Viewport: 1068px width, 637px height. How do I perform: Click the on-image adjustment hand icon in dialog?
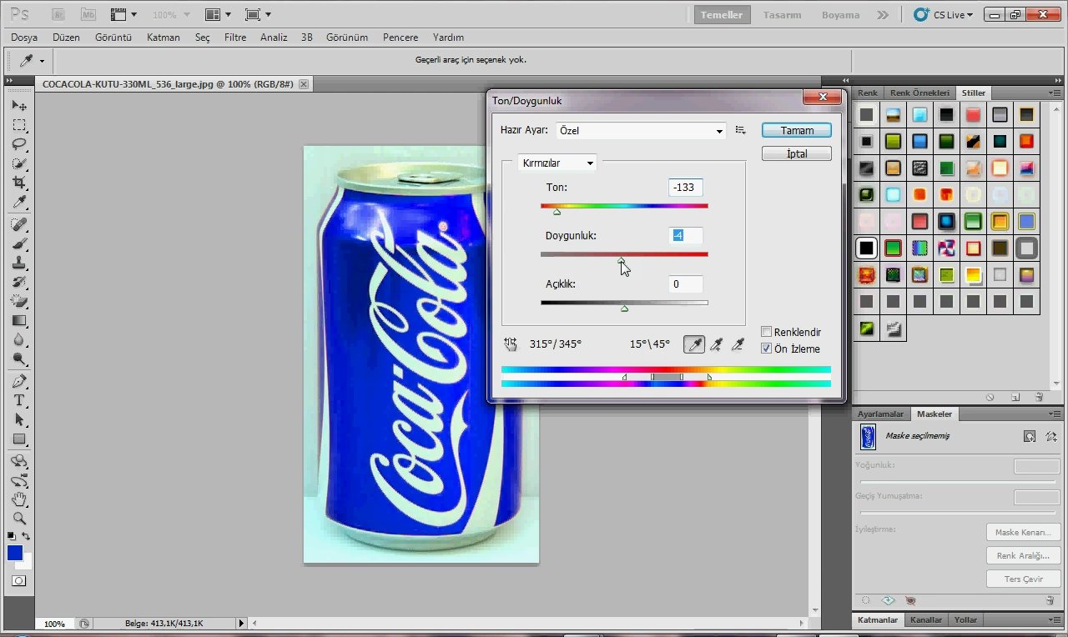pos(511,344)
